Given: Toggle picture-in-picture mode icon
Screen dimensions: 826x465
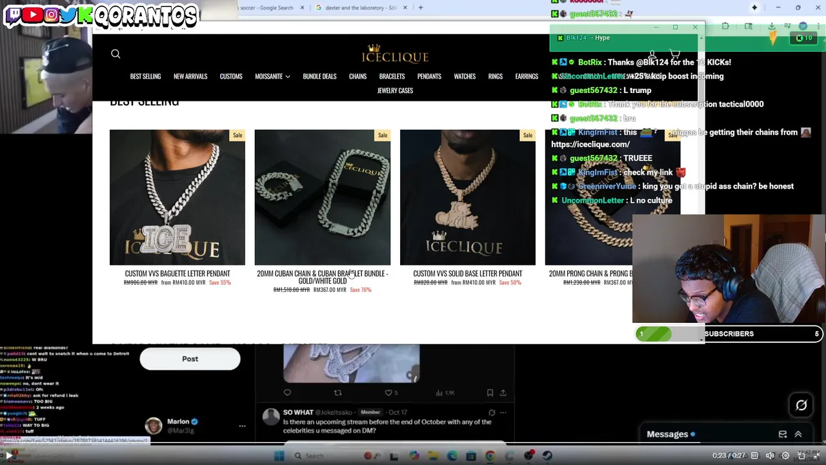Looking at the screenshot, I should [801, 455].
